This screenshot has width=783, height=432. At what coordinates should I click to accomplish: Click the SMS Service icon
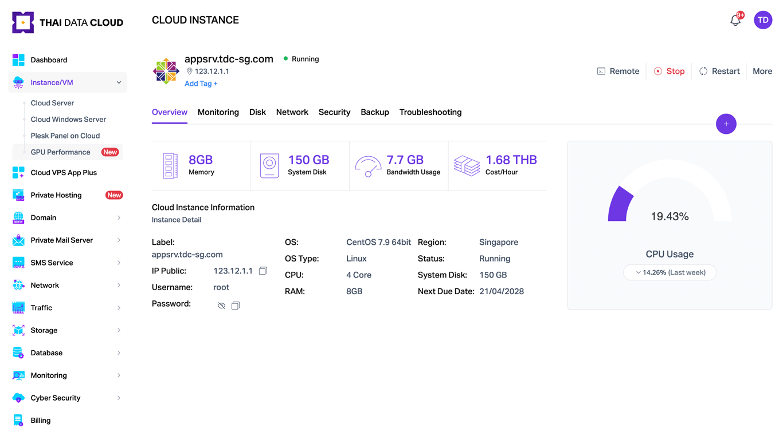tap(18, 263)
